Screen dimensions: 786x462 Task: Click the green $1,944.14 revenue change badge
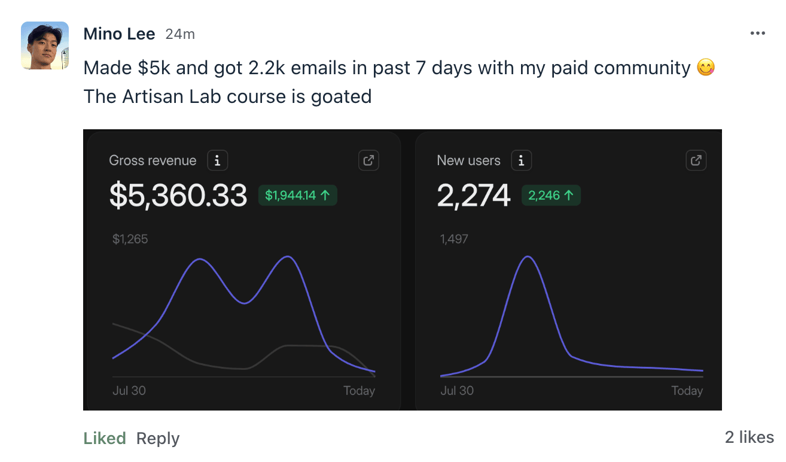tap(297, 195)
